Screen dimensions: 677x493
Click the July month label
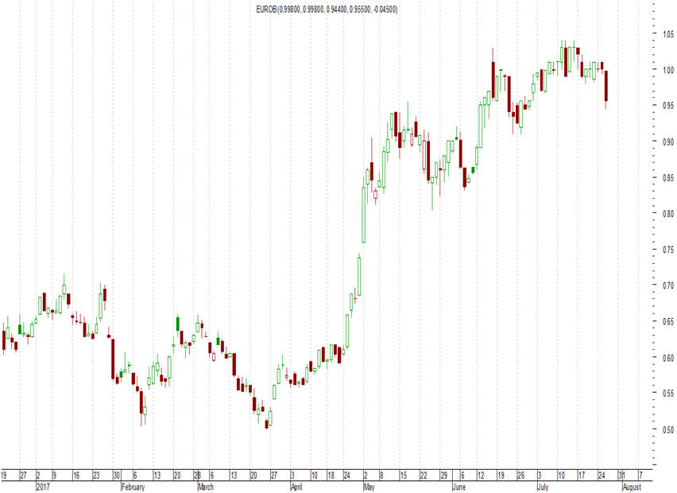pos(543,487)
